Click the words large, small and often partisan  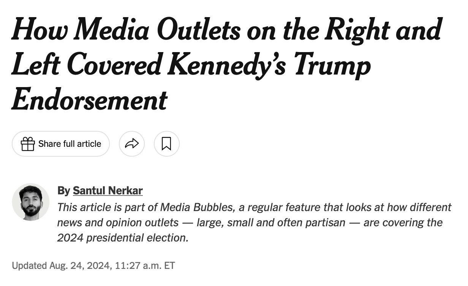(x=271, y=222)
